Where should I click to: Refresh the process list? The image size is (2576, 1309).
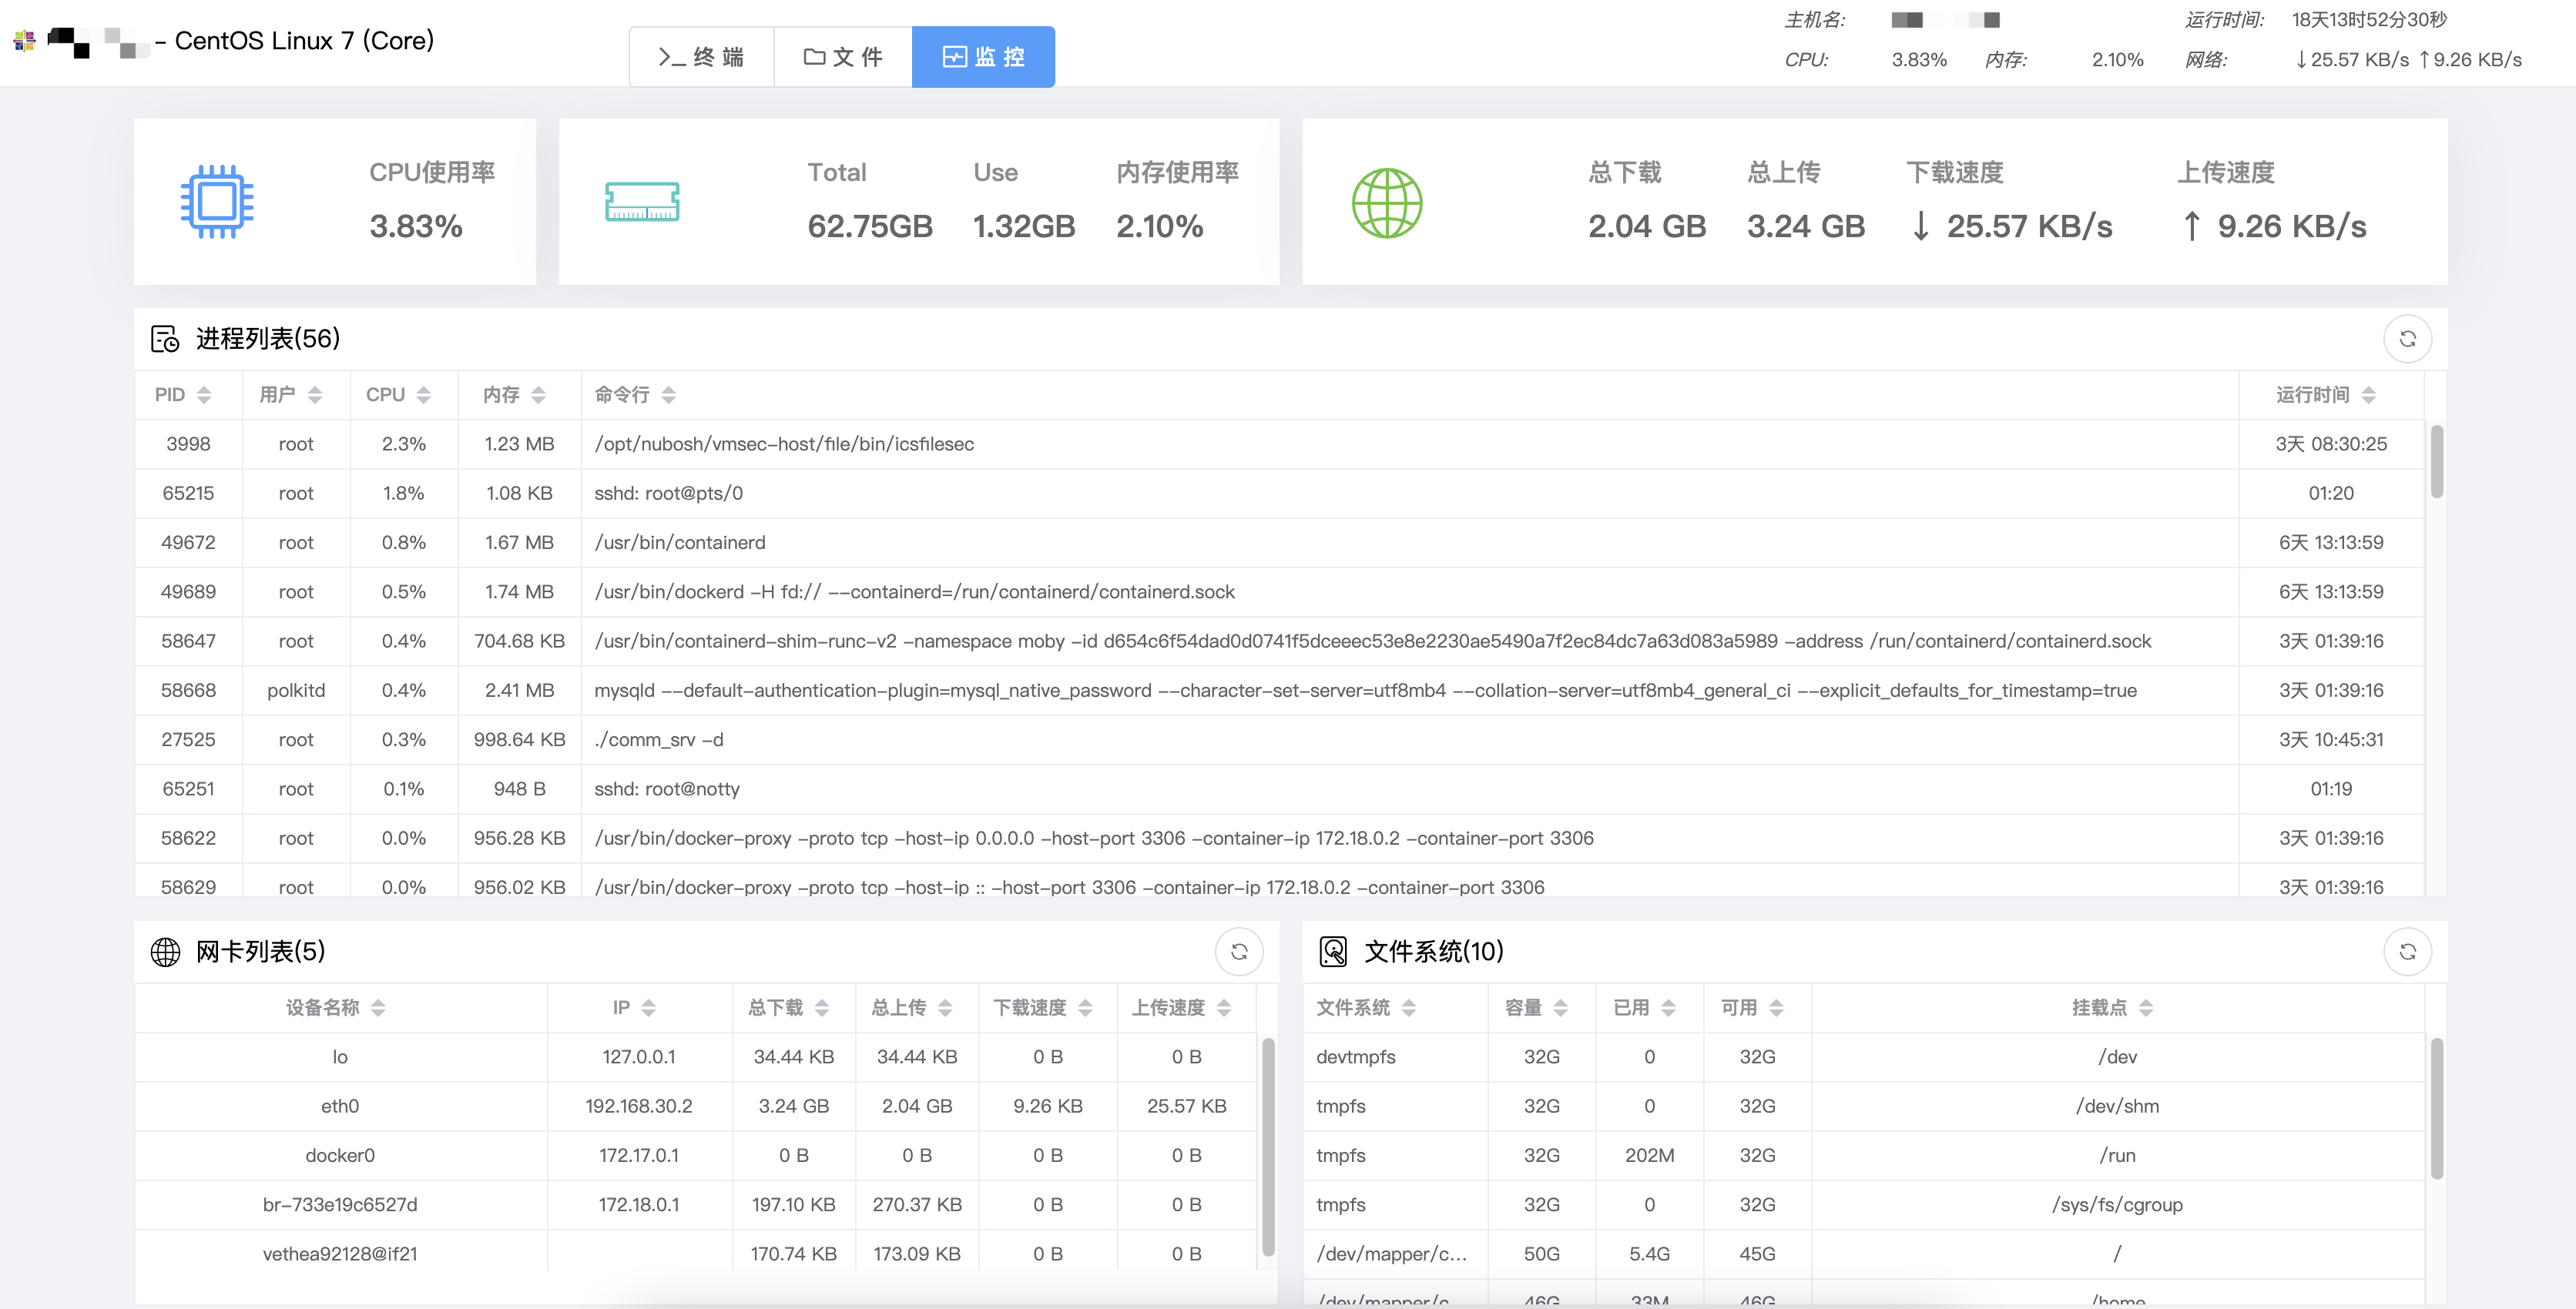click(x=2407, y=339)
